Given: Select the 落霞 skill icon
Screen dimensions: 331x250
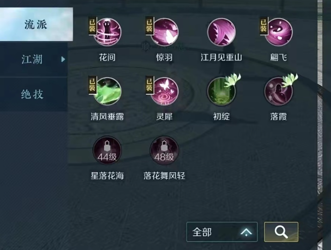Looking at the screenshot, I should pos(278,91).
